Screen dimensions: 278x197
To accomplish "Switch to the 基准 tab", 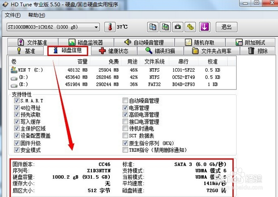I will click(26, 51).
